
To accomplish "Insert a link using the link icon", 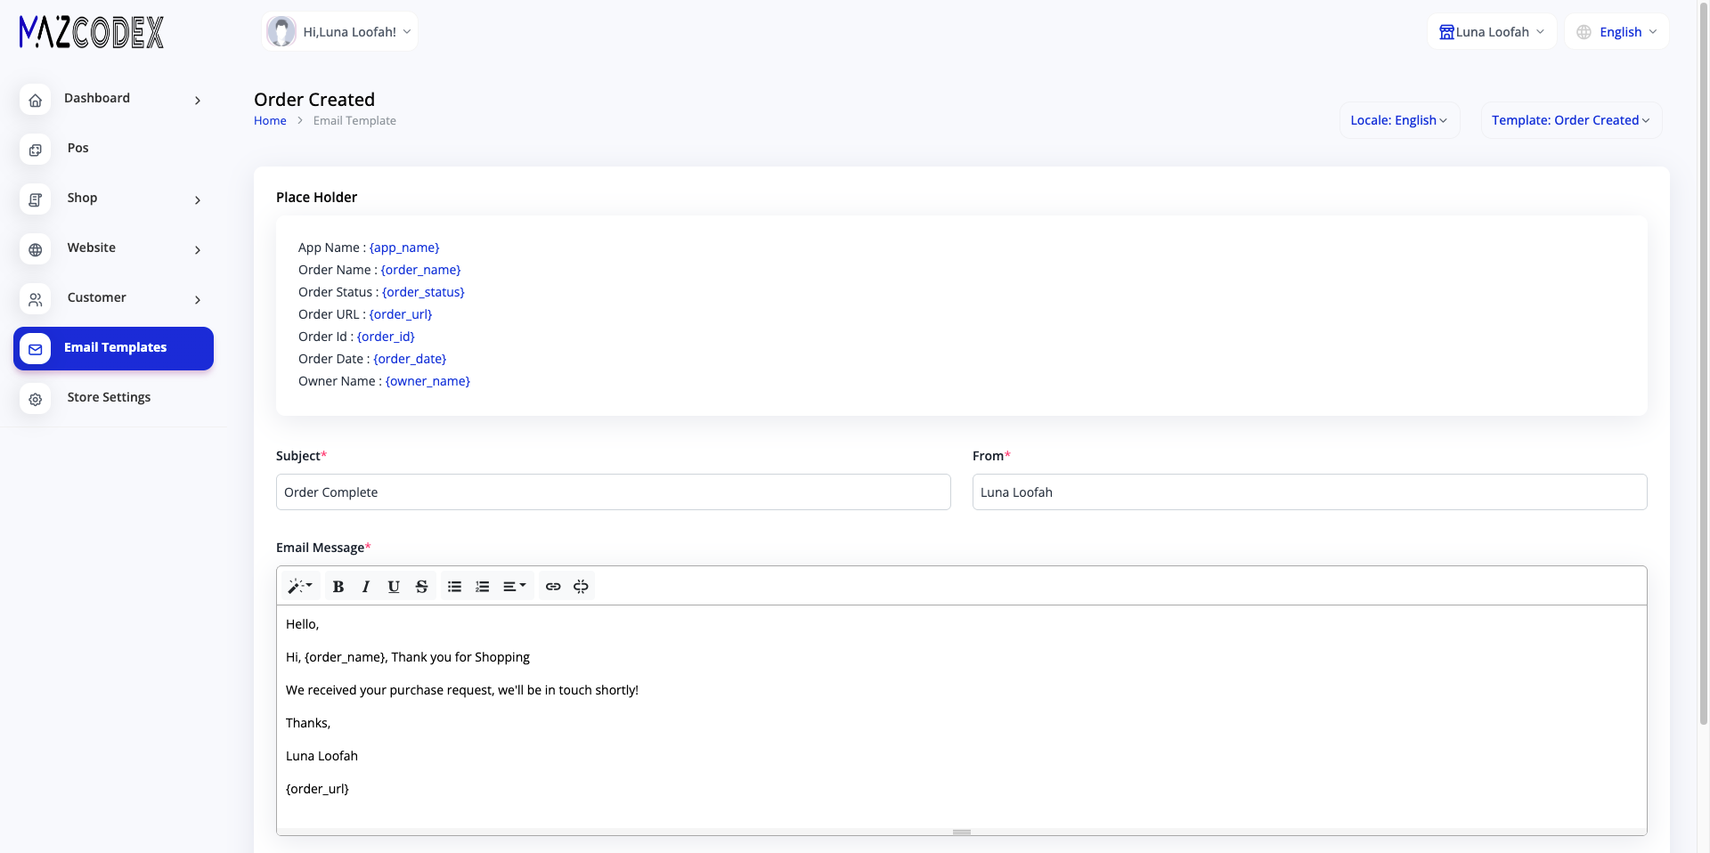I will pos(553,586).
